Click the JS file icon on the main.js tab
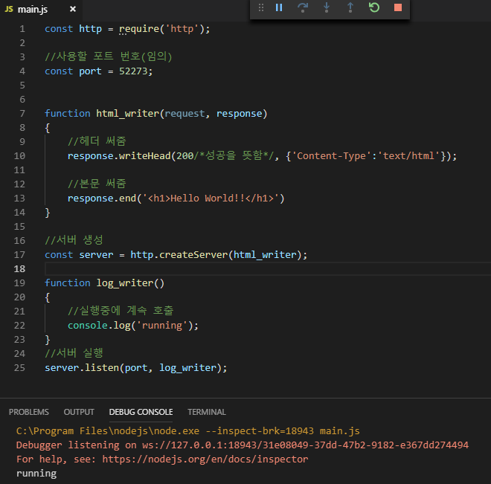 click(x=9, y=9)
